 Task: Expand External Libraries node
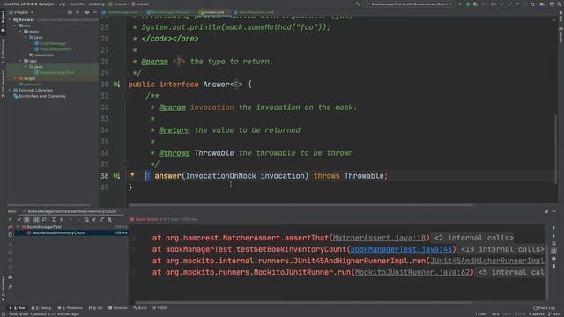[10, 90]
